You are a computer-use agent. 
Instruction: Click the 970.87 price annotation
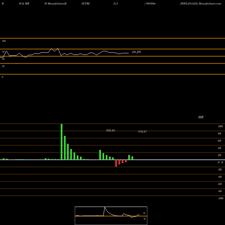click(x=143, y=131)
